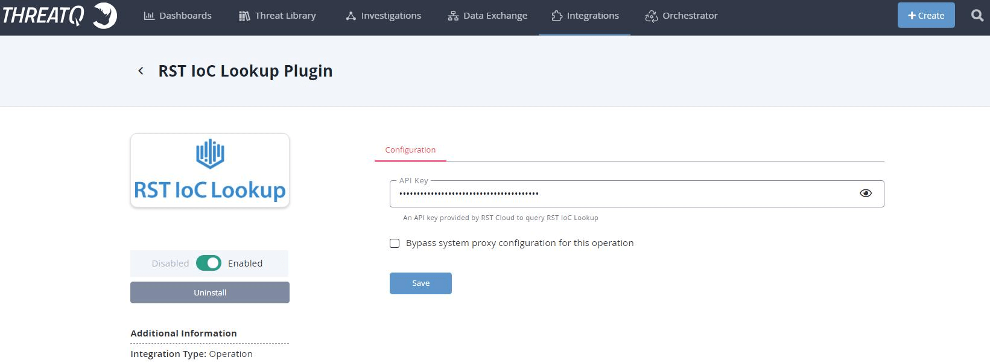This screenshot has width=990, height=363.
Task: Open the Dashboards menu
Action: pos(177,16)
